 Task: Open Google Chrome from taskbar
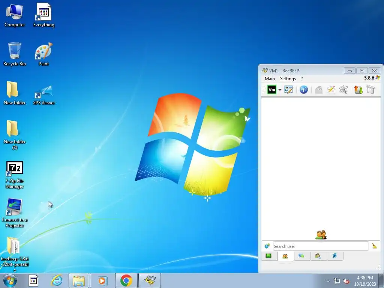pos(126,280)
